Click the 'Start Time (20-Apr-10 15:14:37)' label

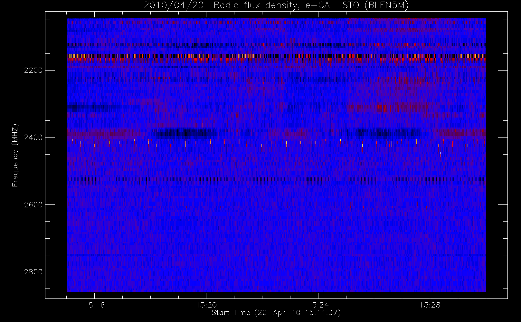pos(276,313)
